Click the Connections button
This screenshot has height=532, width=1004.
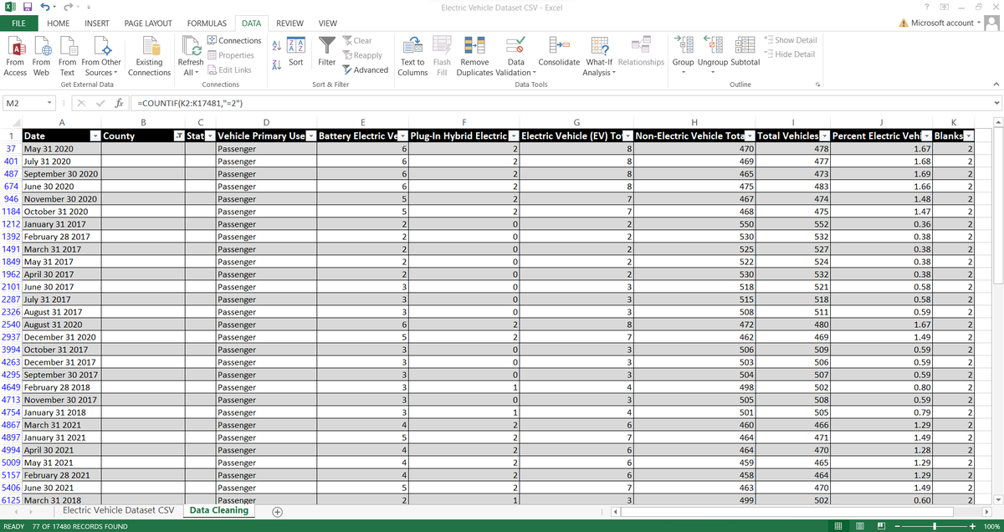coord(233,40)
